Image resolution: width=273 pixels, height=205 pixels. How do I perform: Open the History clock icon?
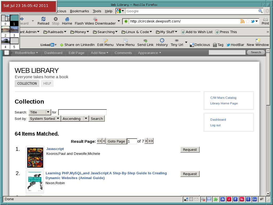click(x=162, y=41)
